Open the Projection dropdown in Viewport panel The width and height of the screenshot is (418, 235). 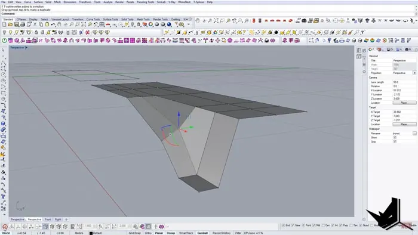click(x=414, y=73)
